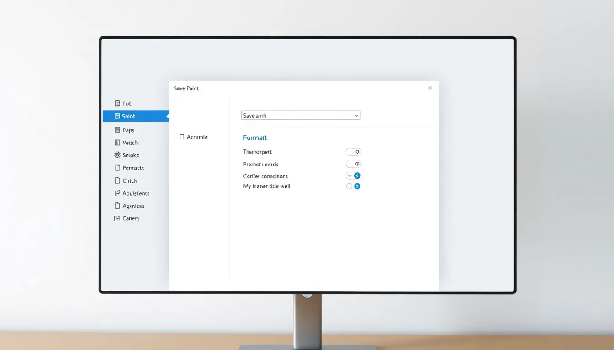Click the Furmart heading link
Screen dimensions: 614x350
[255, 138]
